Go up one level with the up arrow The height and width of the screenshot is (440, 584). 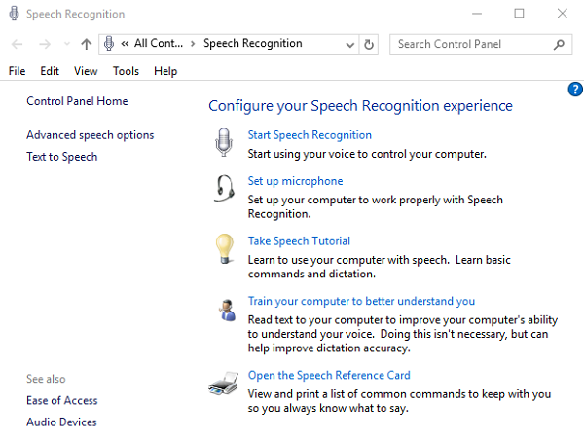[x=87, y=44]
